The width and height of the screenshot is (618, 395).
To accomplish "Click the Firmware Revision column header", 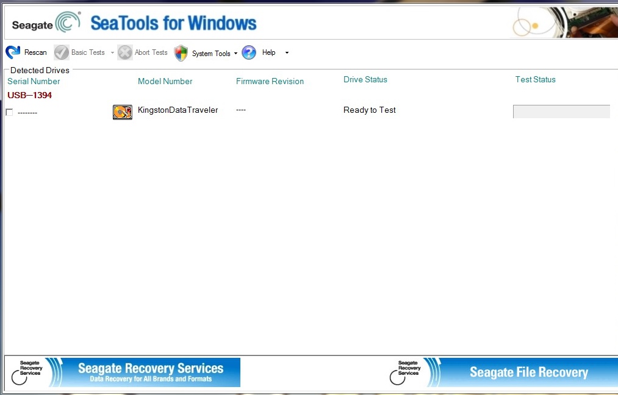I will (x=270, y=82).
